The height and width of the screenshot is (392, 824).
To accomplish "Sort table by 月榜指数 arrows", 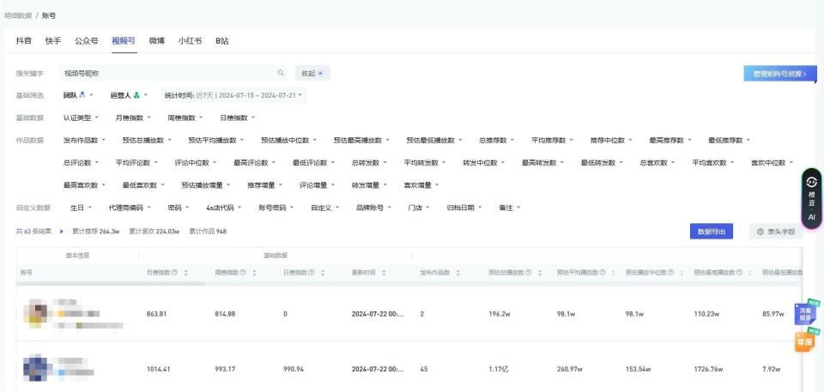I will (x=186, y=274).
